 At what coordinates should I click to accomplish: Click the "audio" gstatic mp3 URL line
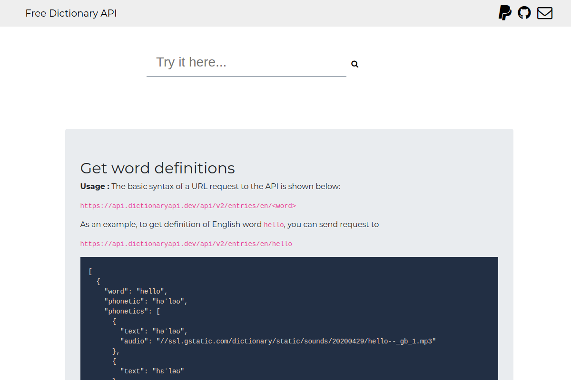pos(278,341)
